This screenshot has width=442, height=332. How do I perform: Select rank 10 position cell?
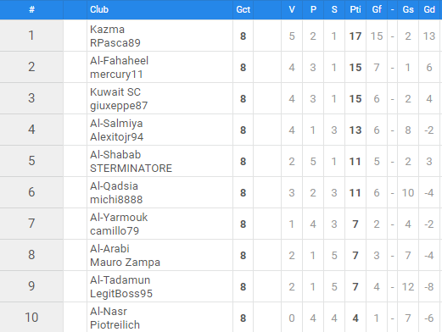pos(31,318)
